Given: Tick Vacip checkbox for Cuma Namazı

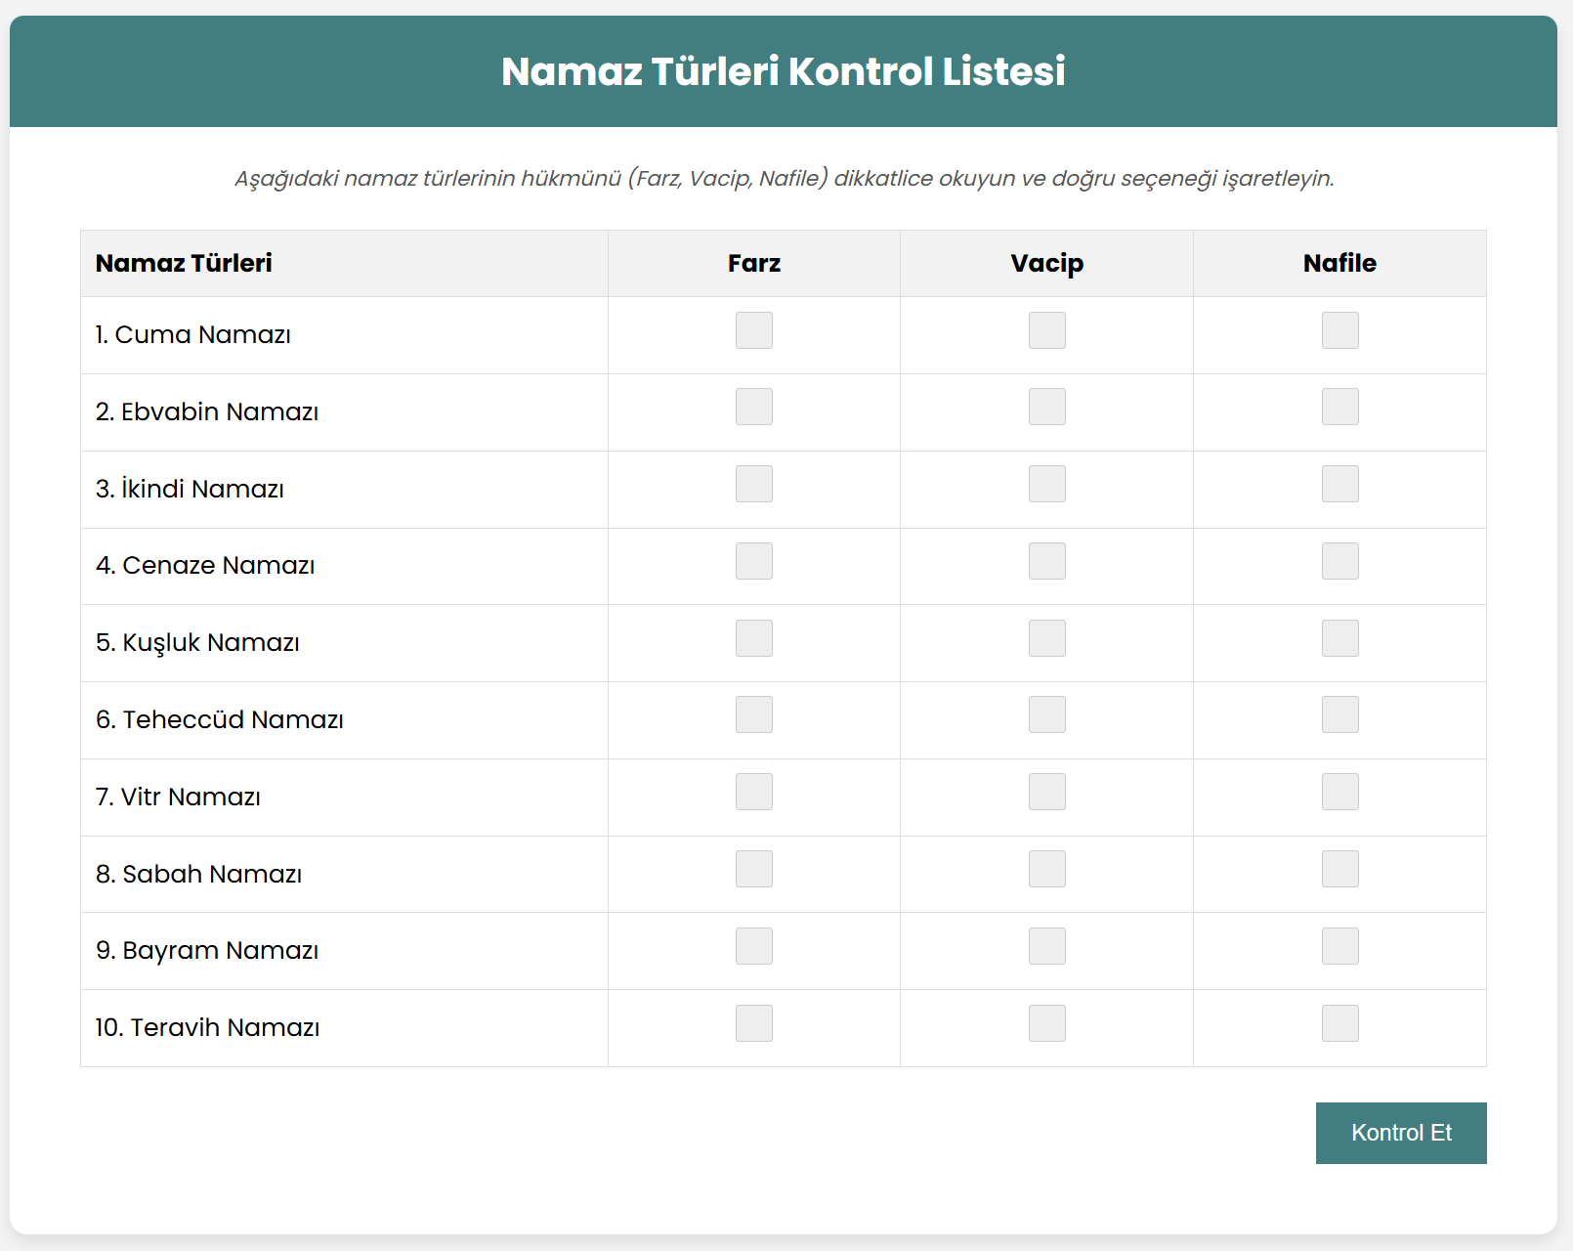Looking at the screenshot, I should click(x=1047, y=330).
